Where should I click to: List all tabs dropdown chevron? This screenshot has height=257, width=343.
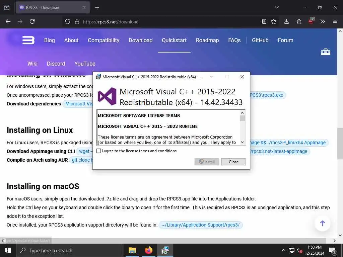click(277, 7)
